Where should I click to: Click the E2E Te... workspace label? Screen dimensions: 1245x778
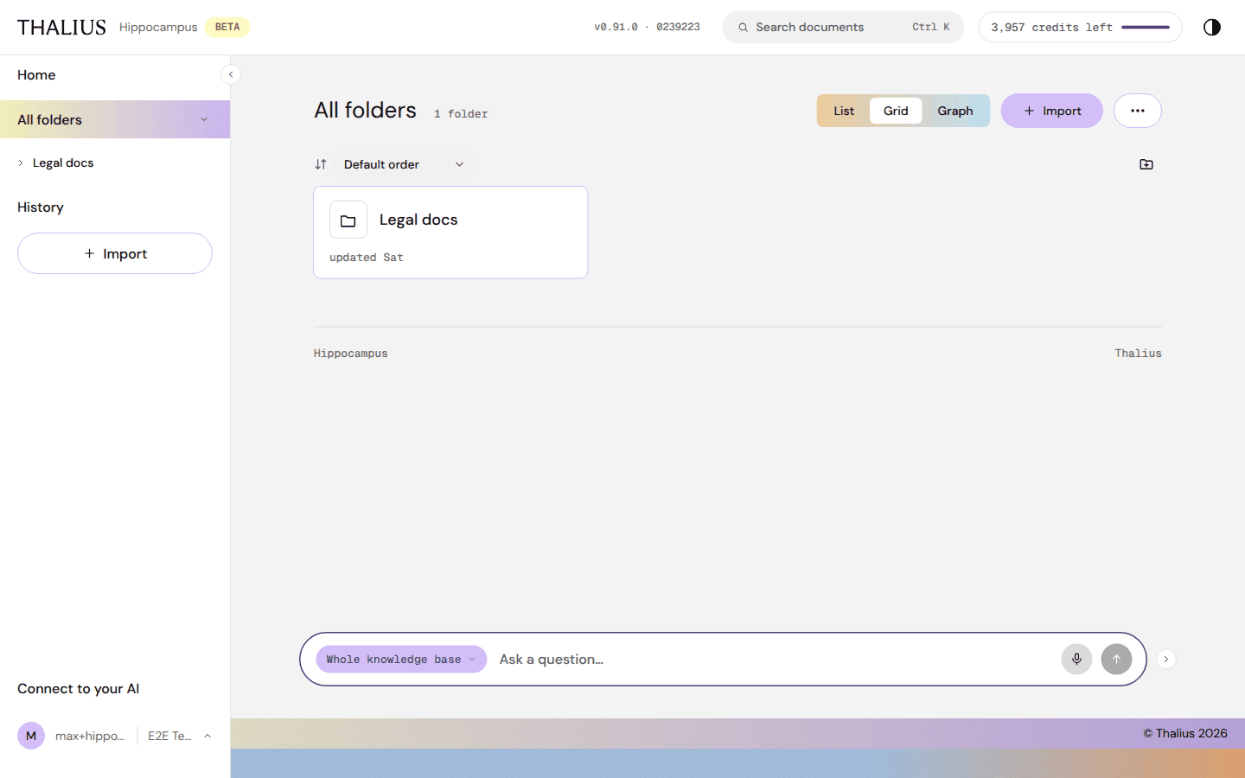169,736
